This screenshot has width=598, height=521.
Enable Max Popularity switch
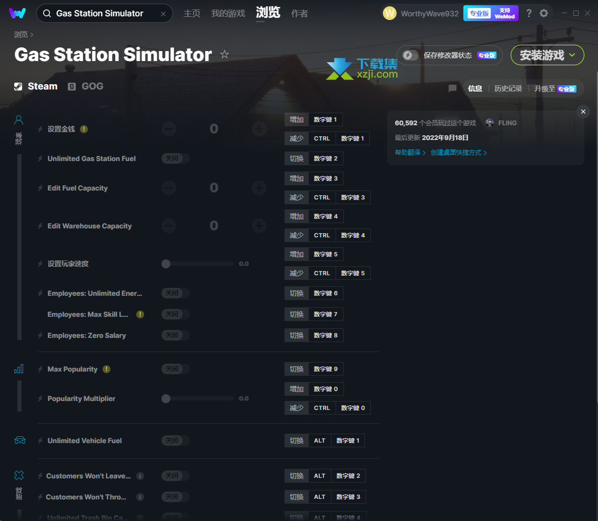(x=176, y=369)
